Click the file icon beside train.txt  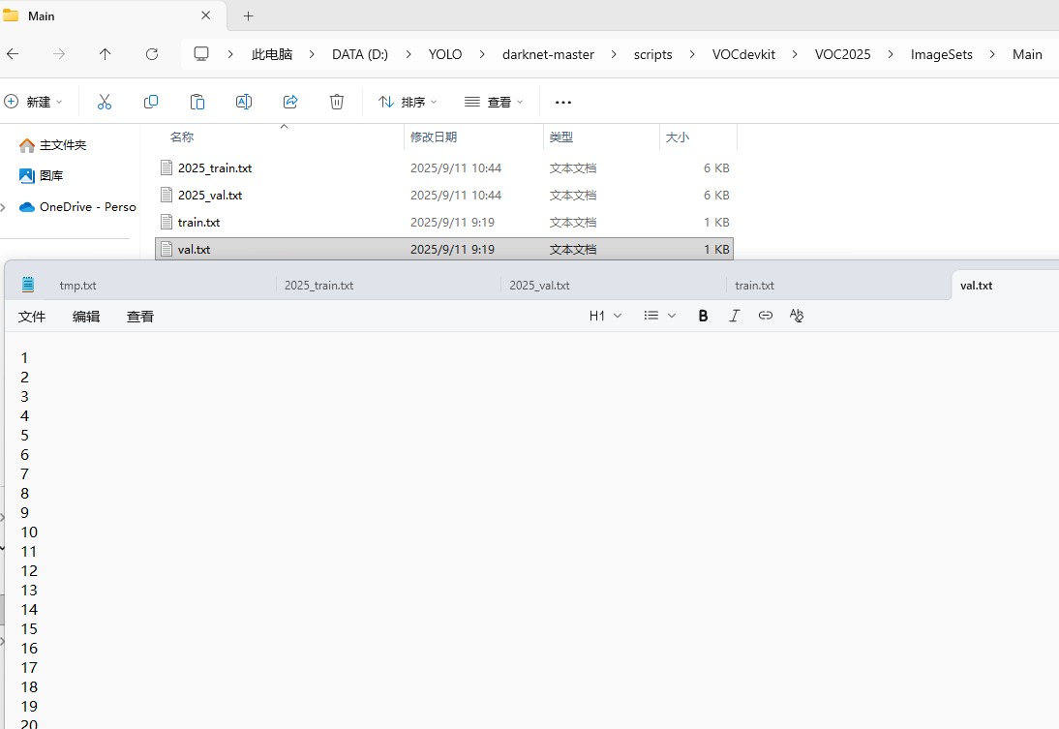click(166, 222)
